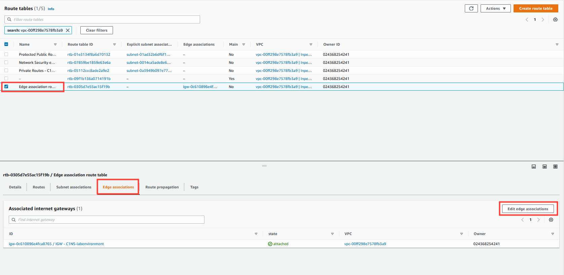564x275 pixels.
Task: Maximize the details split panel
Action: [x=555, y=167]
